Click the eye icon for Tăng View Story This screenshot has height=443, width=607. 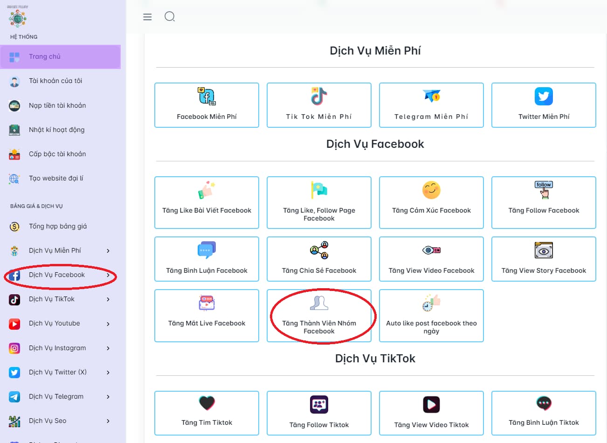544,250
